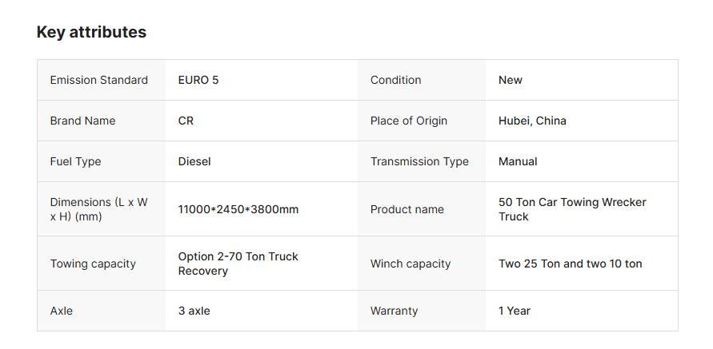Click the Key attributes heading
Screen dimensions: 713x349
click(x=91, y=33)
